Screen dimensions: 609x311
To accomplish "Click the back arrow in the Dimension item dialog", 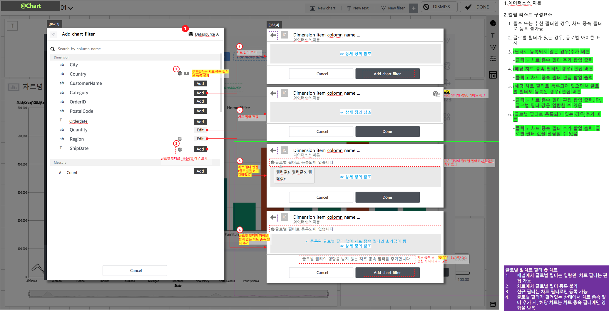I will 273,35.
